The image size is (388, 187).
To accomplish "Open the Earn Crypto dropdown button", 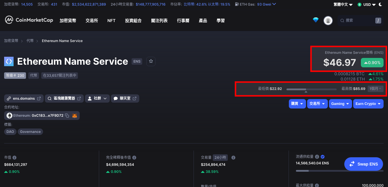I will (x=368, y=104).
